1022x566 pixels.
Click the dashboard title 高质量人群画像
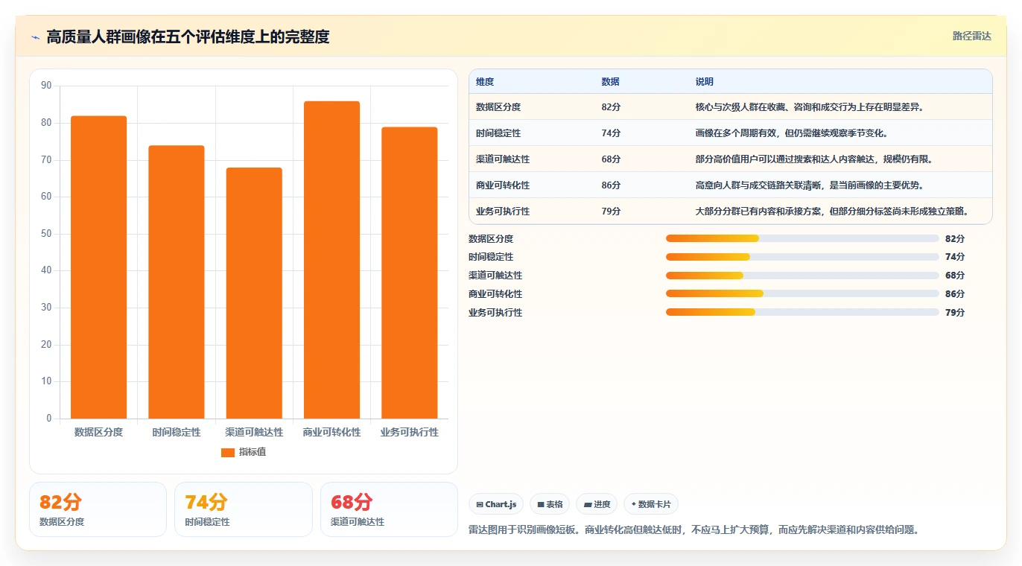[188, 37]
